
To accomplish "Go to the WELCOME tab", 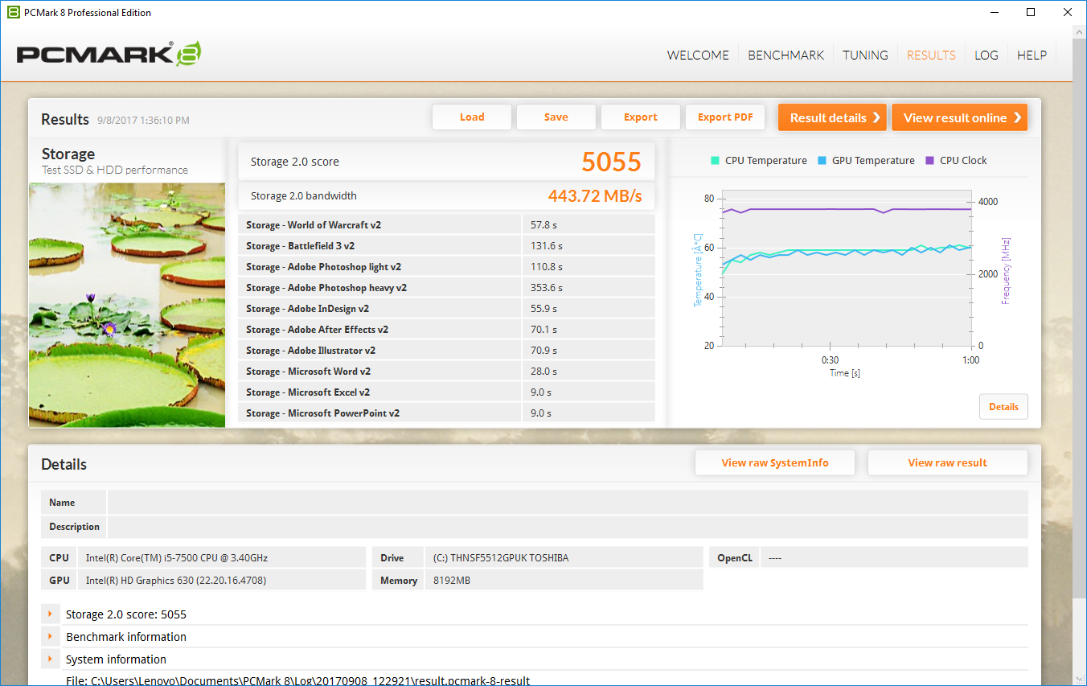I will [698, 55].
